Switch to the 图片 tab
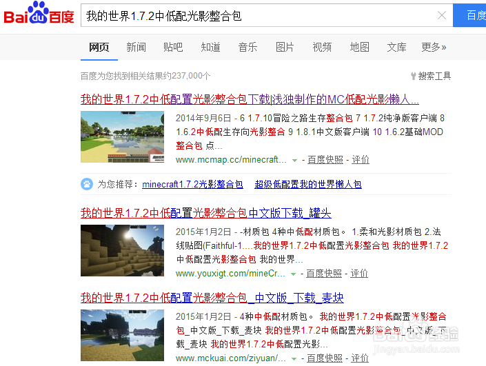The width and height of the screenshot is (486, 366). 285,47
